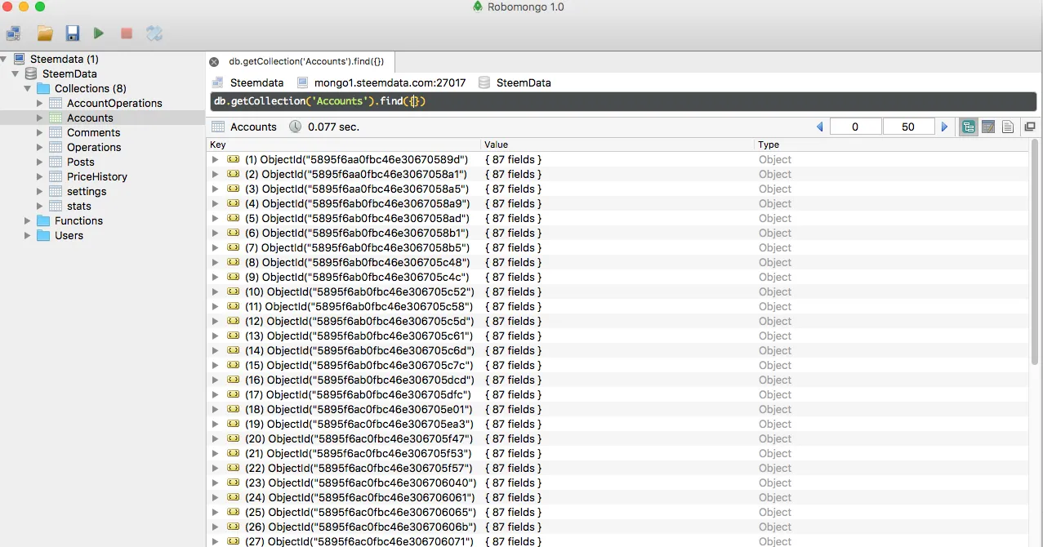Click the document icon of row (24)
This screenshot has width=1043, height=547.
pyautogui.click(x=233, y=497)
